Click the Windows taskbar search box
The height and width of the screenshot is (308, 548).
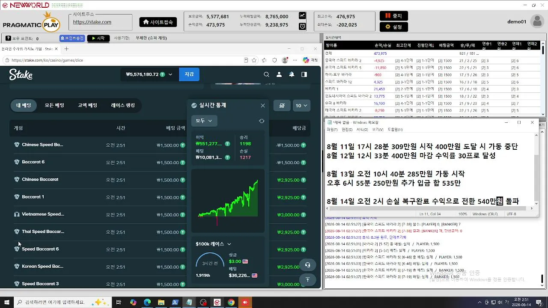[63, 302]
